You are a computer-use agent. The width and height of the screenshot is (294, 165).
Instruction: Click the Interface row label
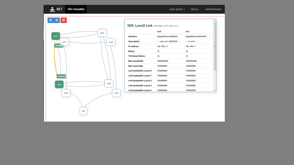[133, 36]
